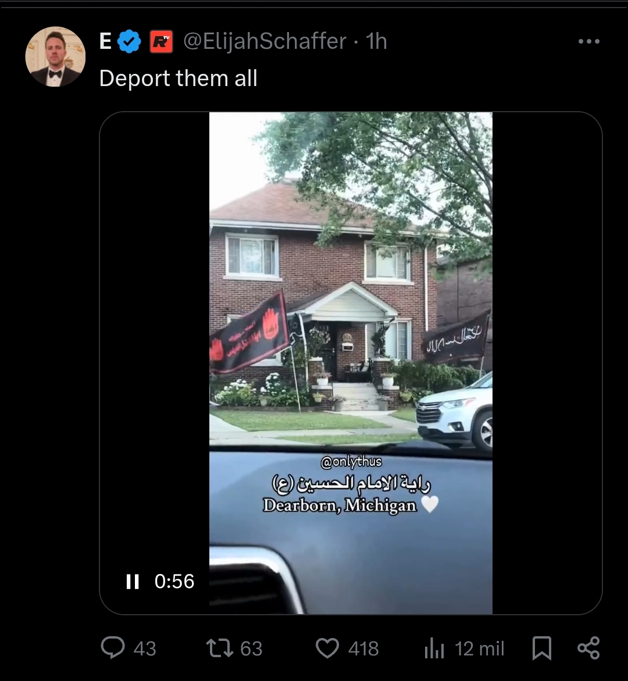Open the share post icon
The width and height of the screenshot is (628, 681).
(x=588, y=648)
